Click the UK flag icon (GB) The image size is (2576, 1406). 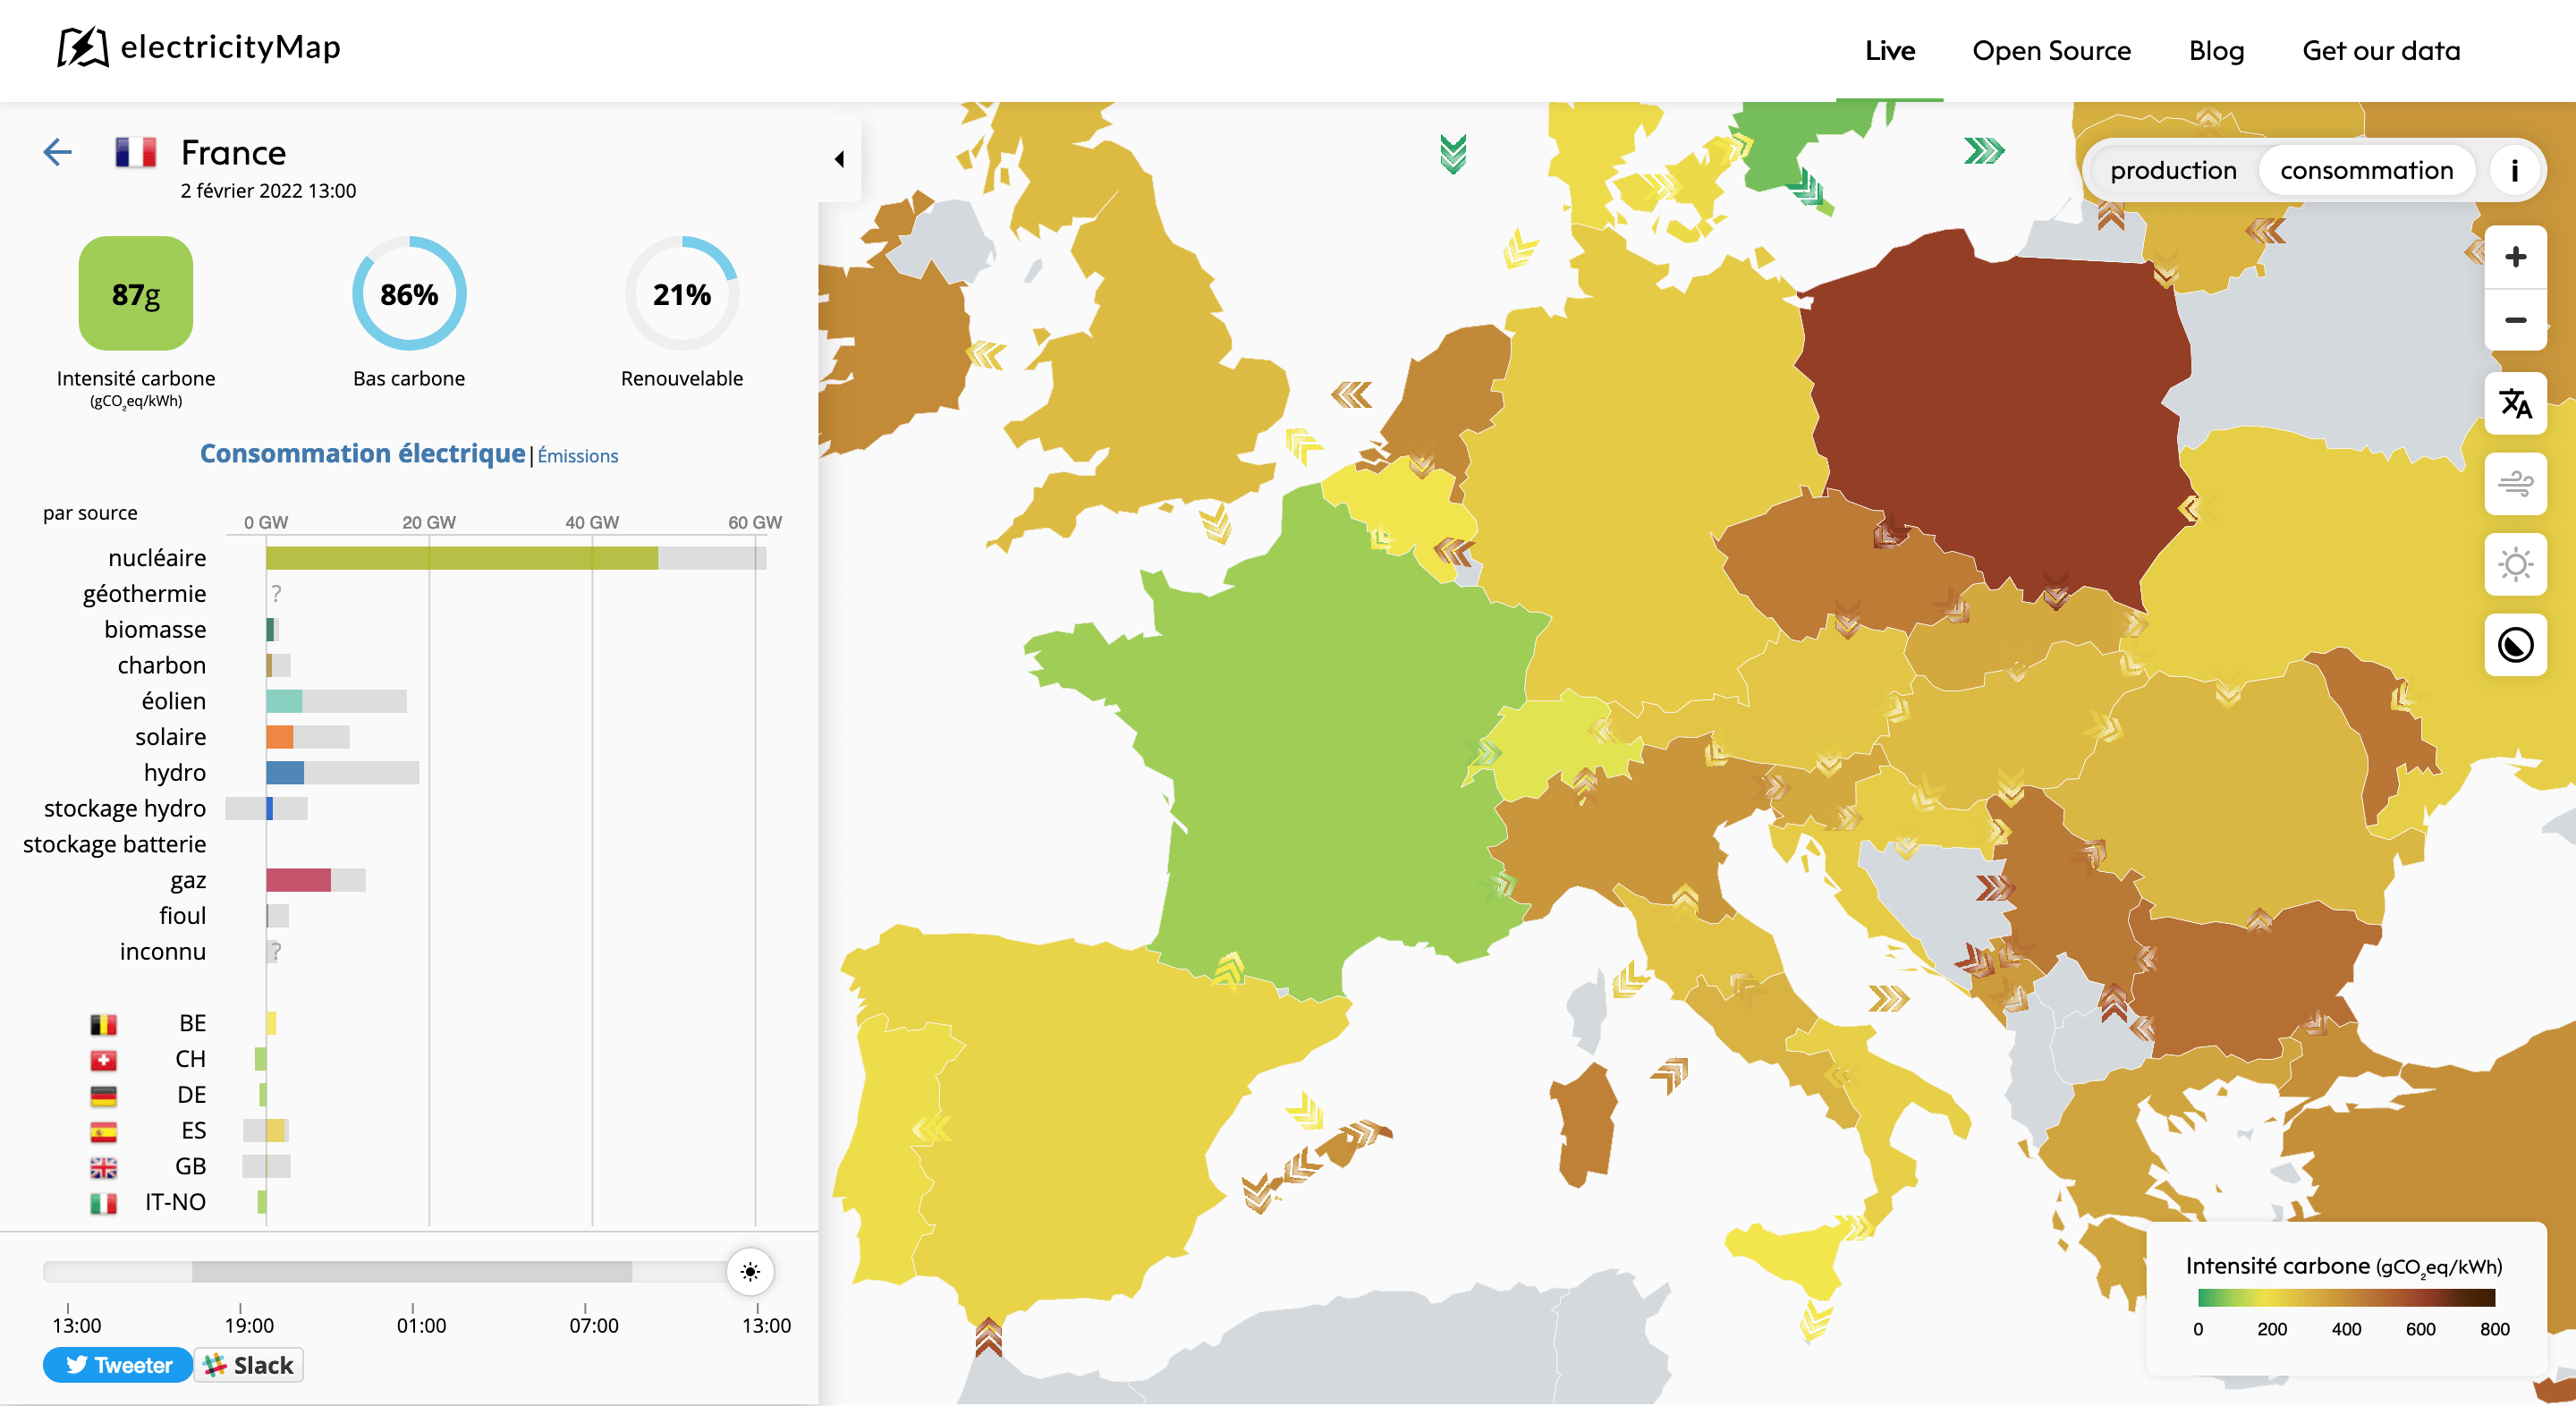pos(104,1167)
